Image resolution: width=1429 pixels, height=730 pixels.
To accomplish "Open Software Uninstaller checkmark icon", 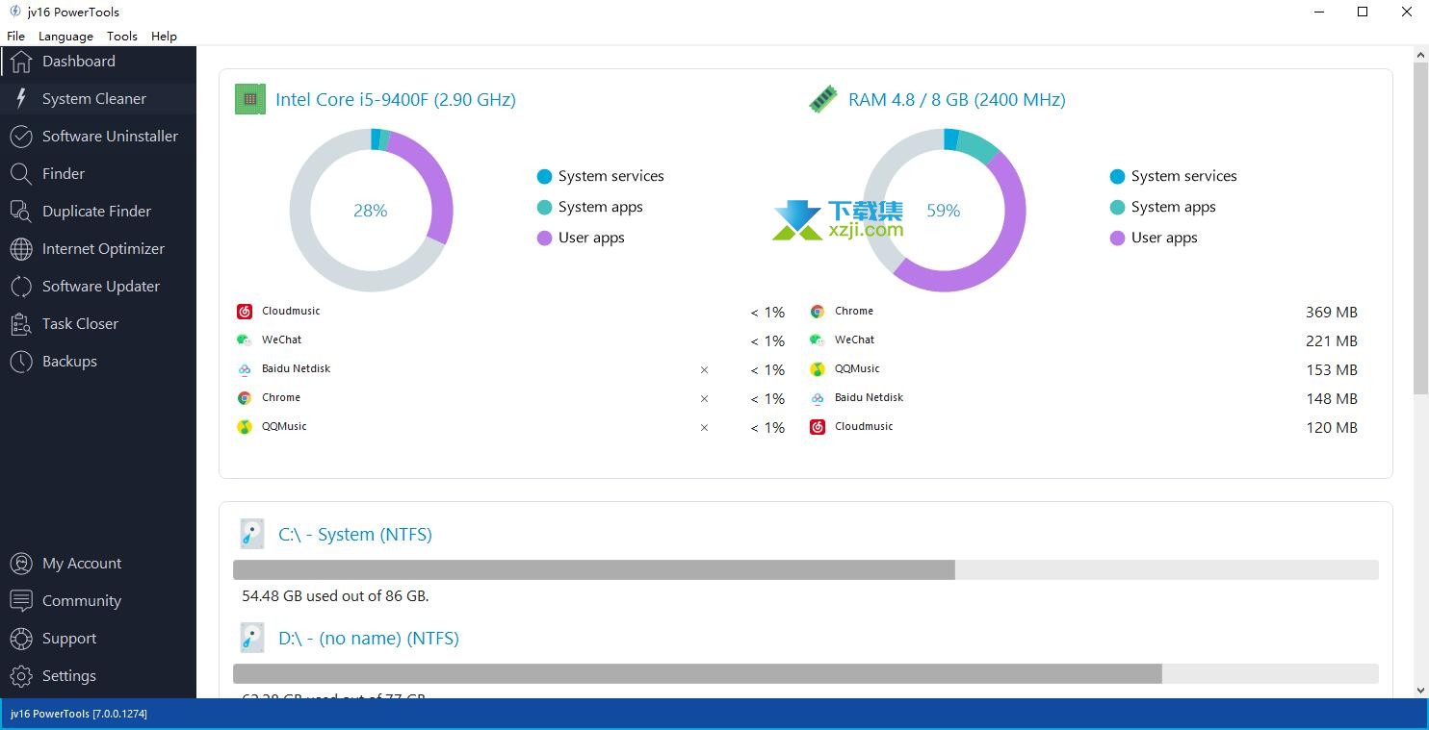I will coord(21,137).
